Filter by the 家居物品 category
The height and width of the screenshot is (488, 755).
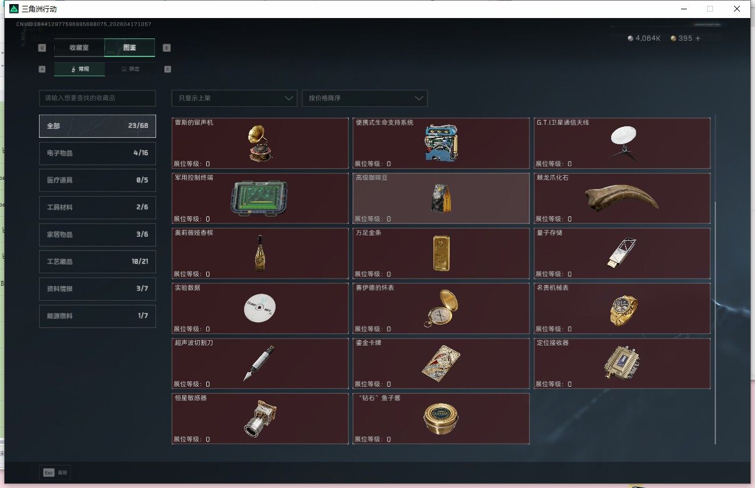[97, 234]
